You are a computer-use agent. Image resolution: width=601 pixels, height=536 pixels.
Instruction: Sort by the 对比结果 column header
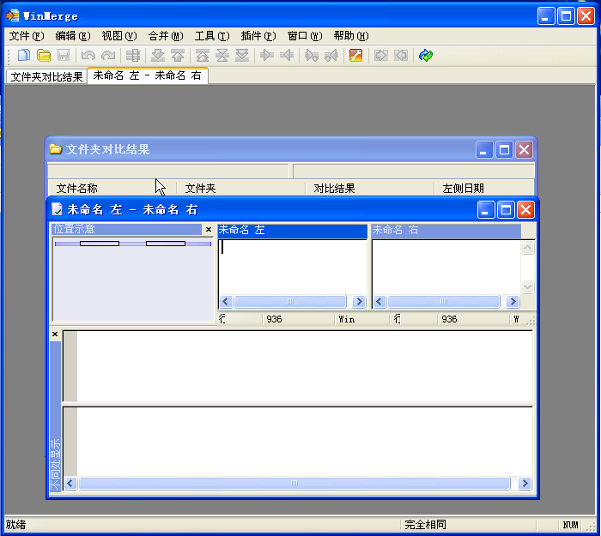click(369, 188)
